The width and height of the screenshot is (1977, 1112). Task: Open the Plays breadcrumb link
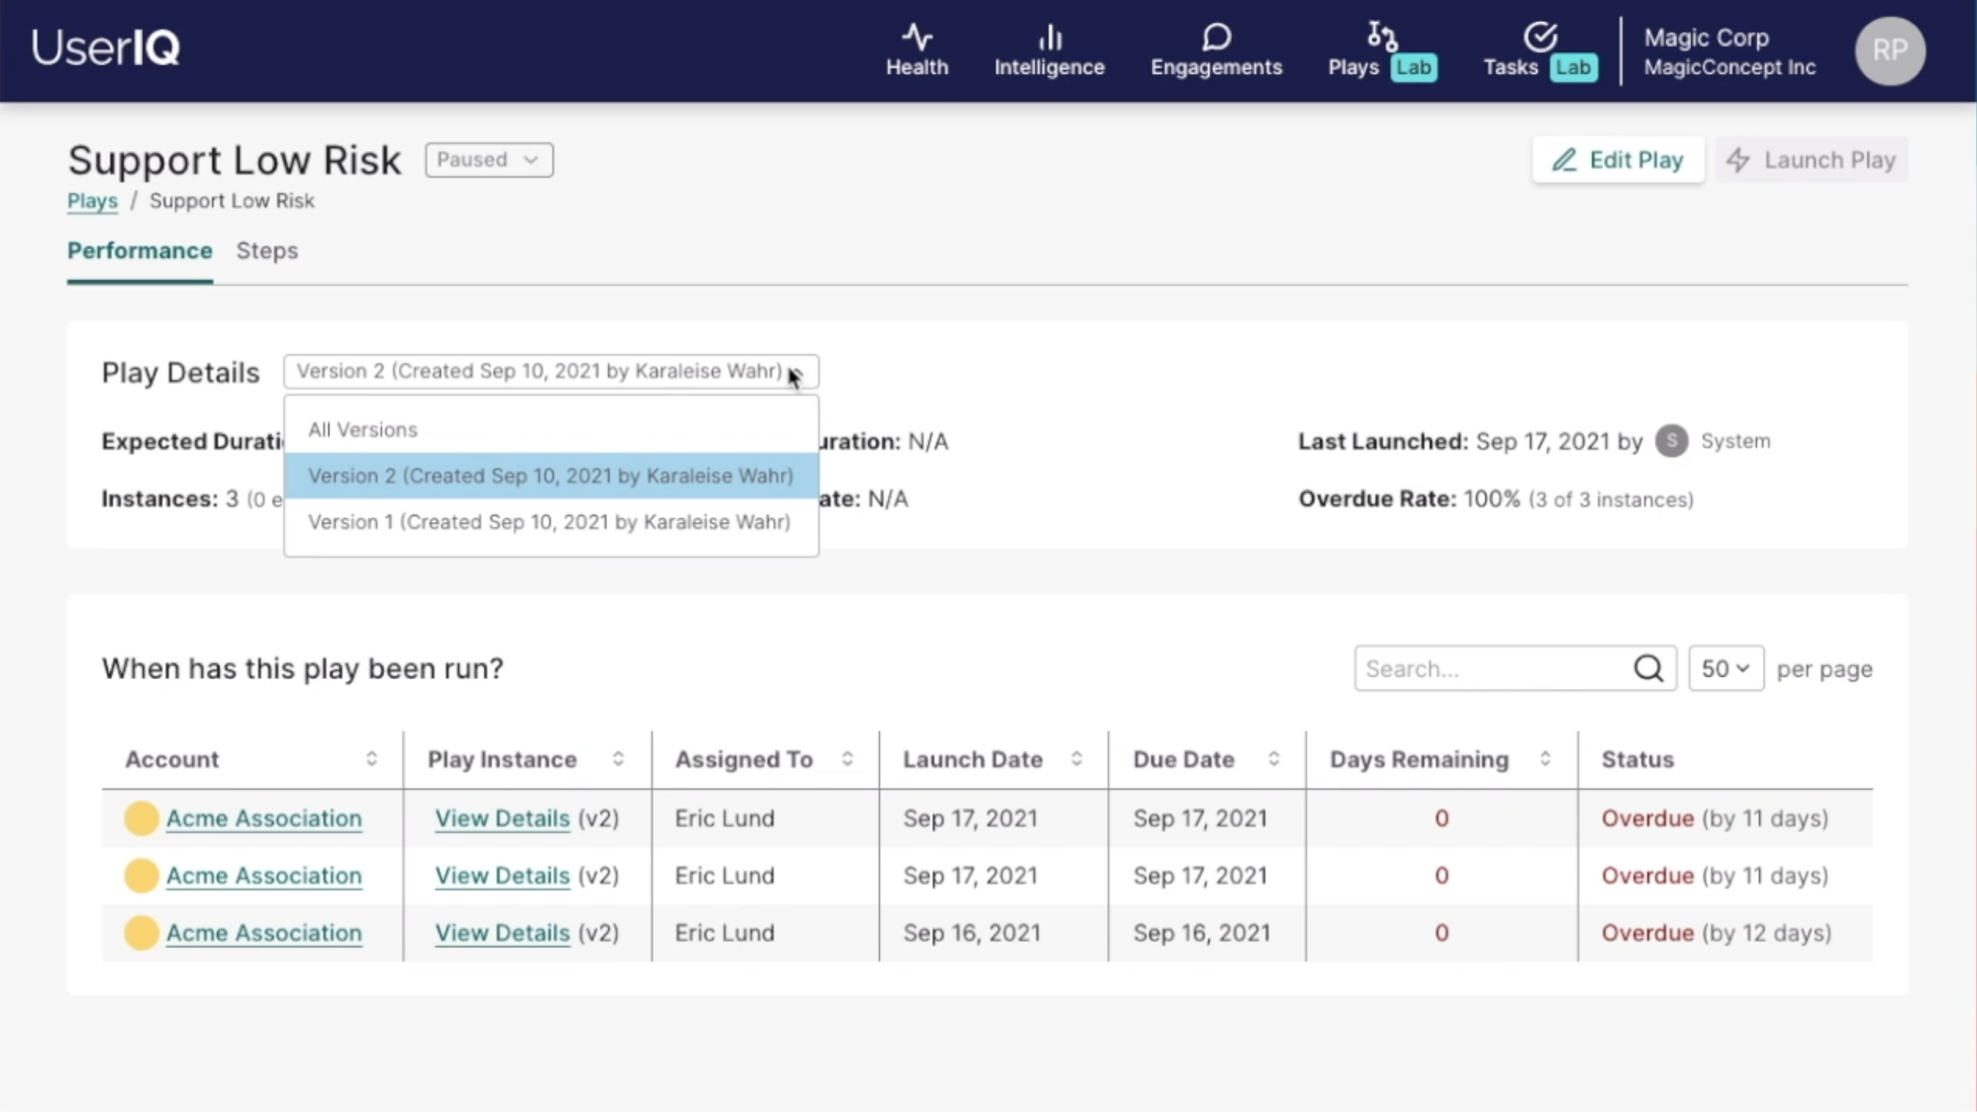click(93, 201)
